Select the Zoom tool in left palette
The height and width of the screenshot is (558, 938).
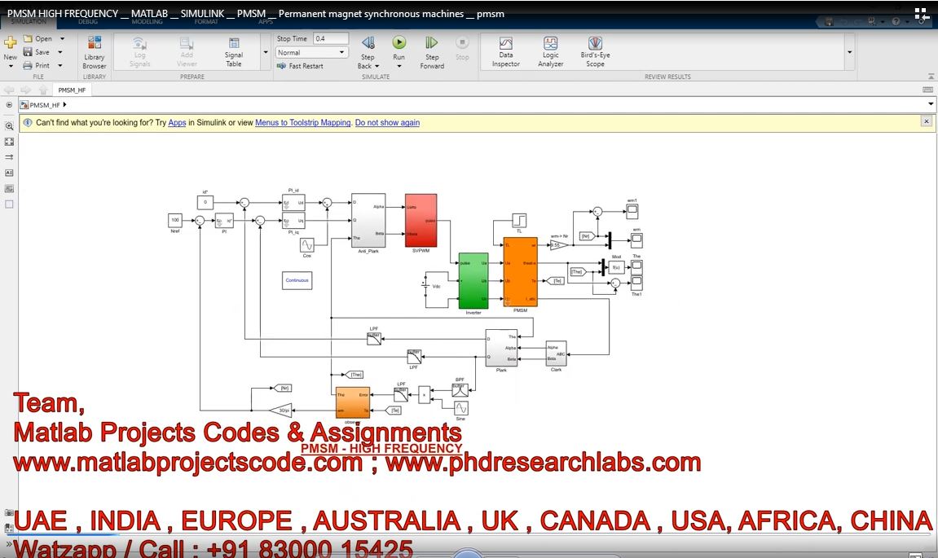pyautogui.click(x=9, y=126)
